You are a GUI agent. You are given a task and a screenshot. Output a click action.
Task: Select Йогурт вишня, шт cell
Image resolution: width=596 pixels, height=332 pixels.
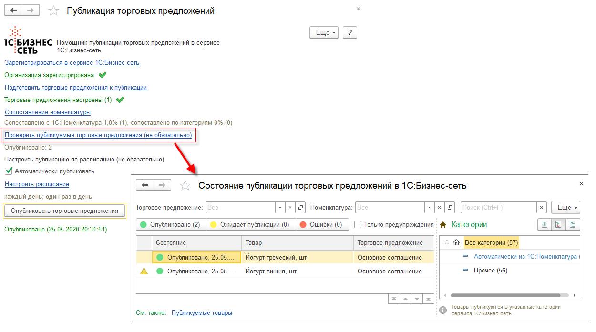pos(298,272)
